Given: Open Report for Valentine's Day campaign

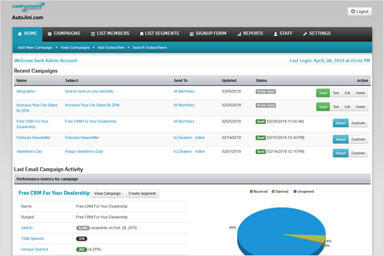Looking at the screenshot, I should [340, 153].
